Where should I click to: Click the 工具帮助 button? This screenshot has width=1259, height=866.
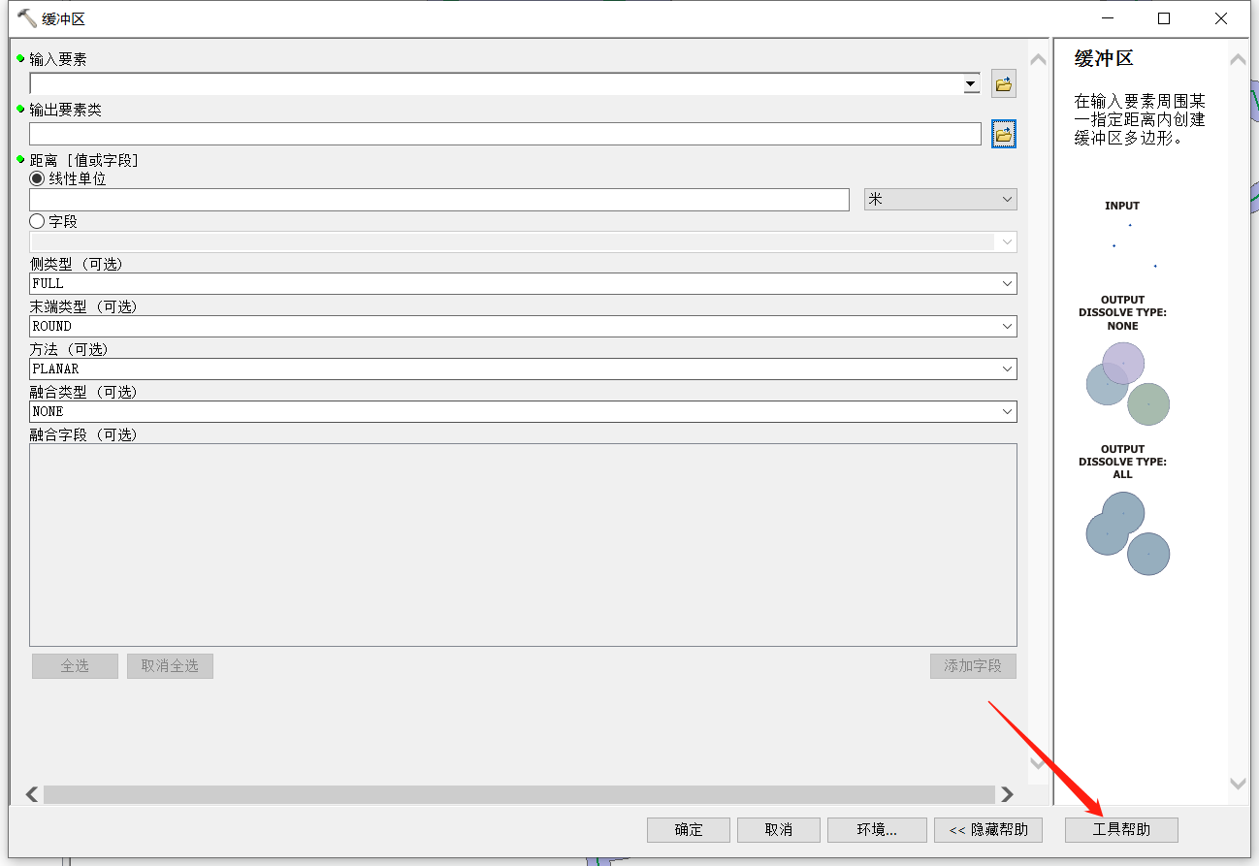[1121, 829]
